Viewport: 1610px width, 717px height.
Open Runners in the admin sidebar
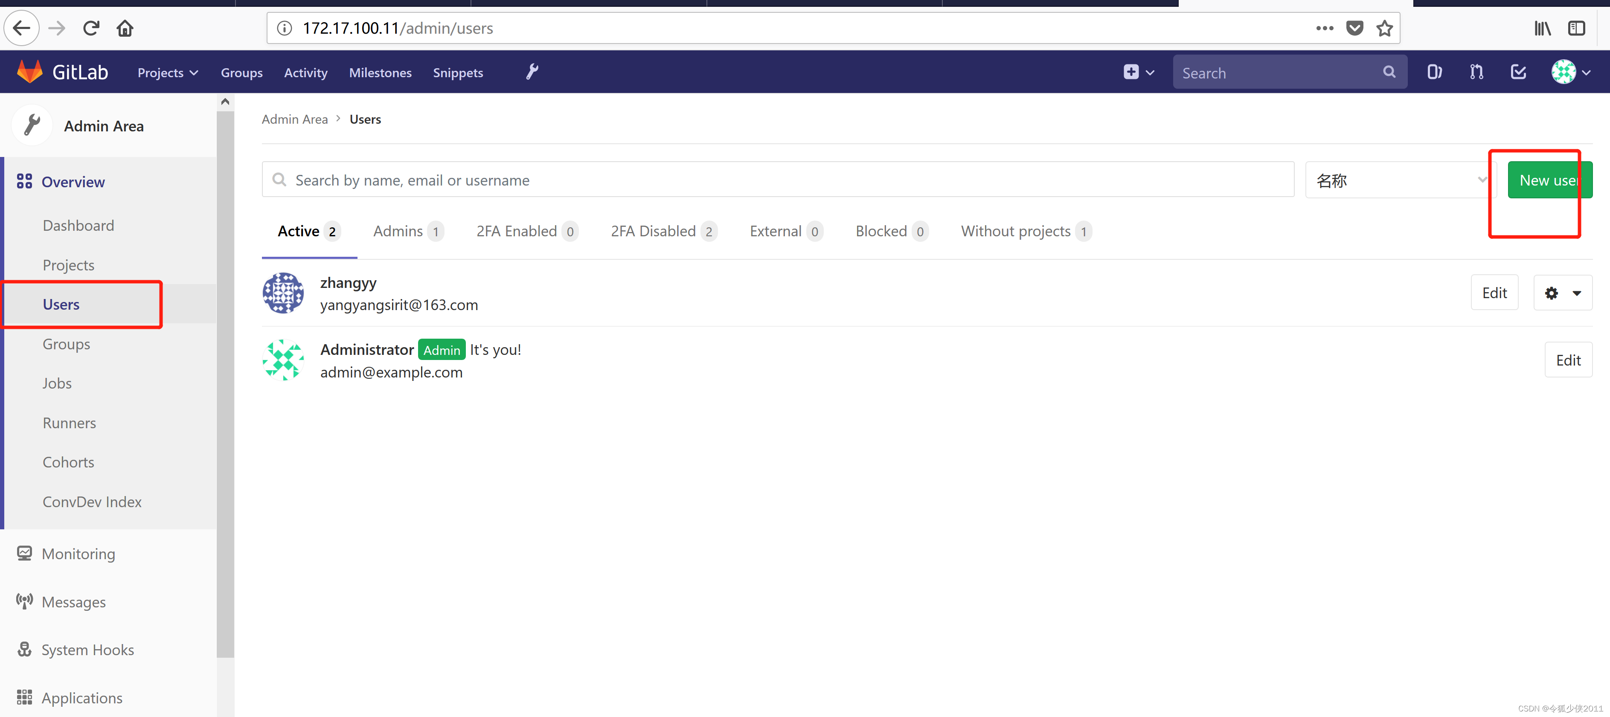tap(70, 423)
